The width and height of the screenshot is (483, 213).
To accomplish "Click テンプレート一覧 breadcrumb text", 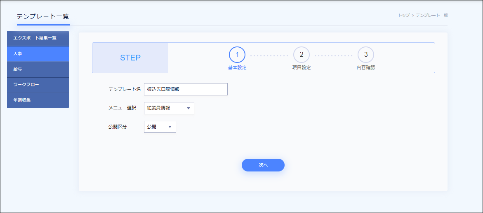I will (432, 15).
